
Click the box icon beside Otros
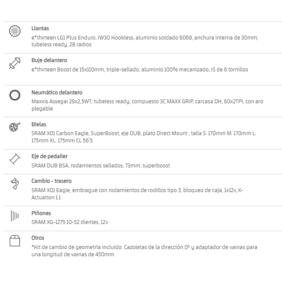[x=15, y=241]
